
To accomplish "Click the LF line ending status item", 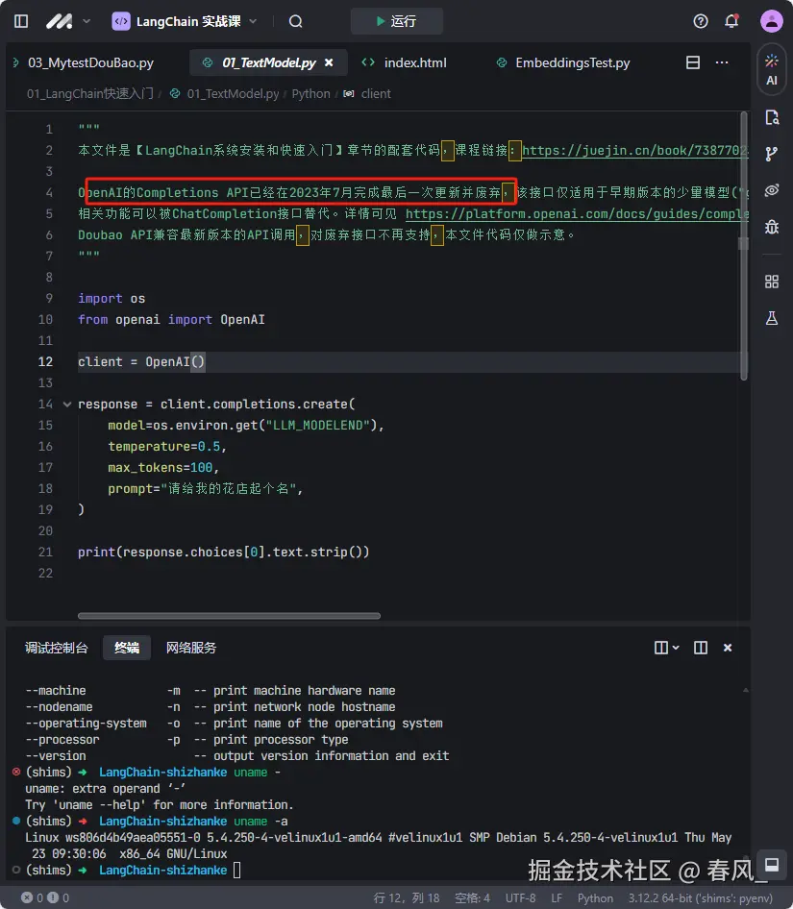I will click(557, 898).
